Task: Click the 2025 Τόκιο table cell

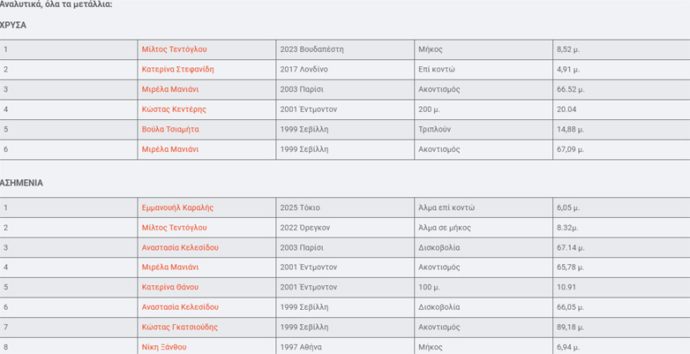Action: point(300,208)
